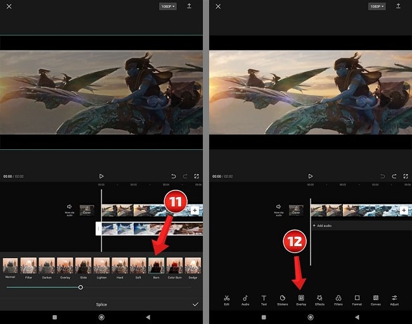This screenshot has width=412, height=324.
Task: Play the video in left editor
Action: click(101, 177)
